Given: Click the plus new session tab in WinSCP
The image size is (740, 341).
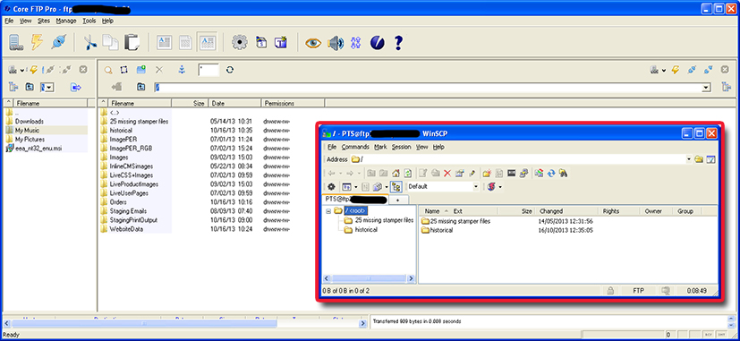Looking at the screenshot, I should (398, 200).
